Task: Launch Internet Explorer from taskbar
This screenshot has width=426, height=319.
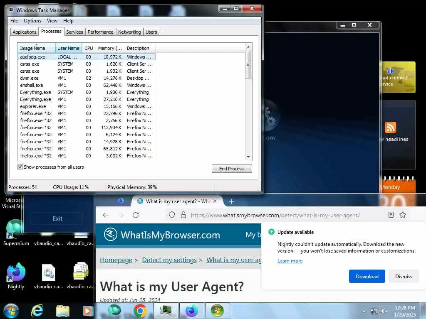Action: tap(37, 311)
